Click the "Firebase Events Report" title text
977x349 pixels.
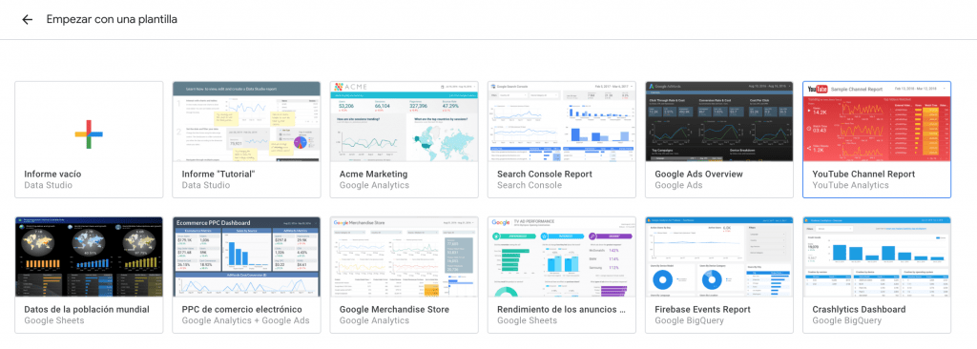pos(702,309)
